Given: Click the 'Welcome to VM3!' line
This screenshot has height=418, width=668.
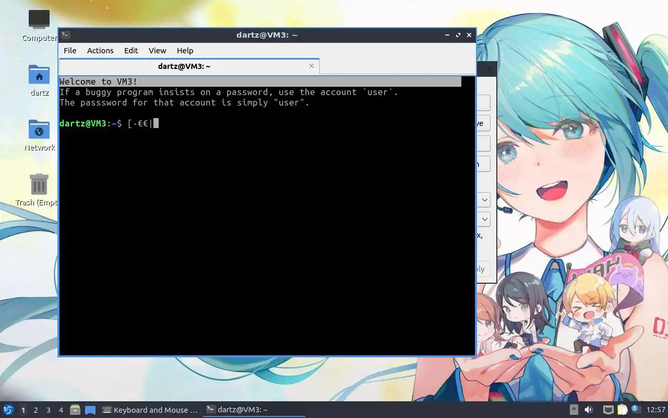Looking at the screenshot, I should point(98,82).
